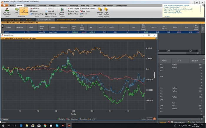Click the Stop HUD button
This screenshot has width=206, height=128.
point(50,11)
